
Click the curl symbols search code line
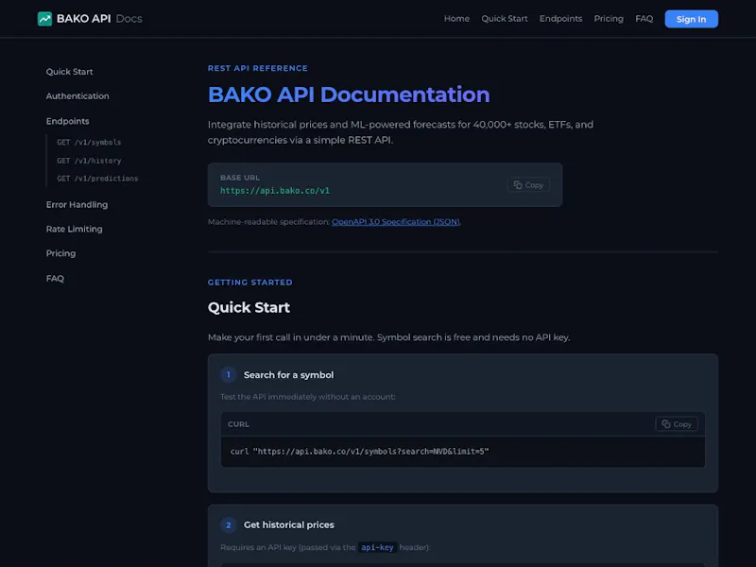(x=359, y=452)
